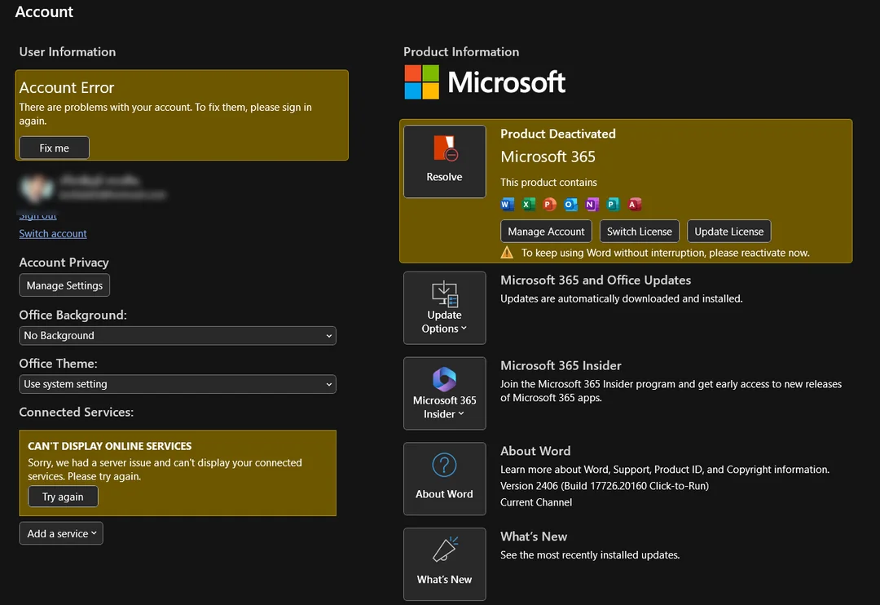Screen dimensions: 880x605
Task: Open the What's New tile
Action: 445,564
